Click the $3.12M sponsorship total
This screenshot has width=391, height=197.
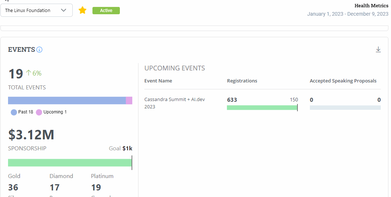[x=31, y=135]
